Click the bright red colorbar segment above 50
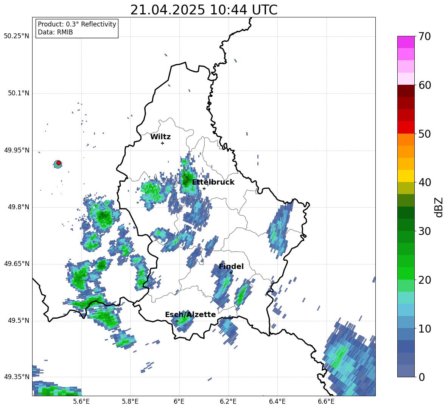Image resolution: width=448 pixels, height=409 pixels. pyautogui.click(x=406, y=127)
